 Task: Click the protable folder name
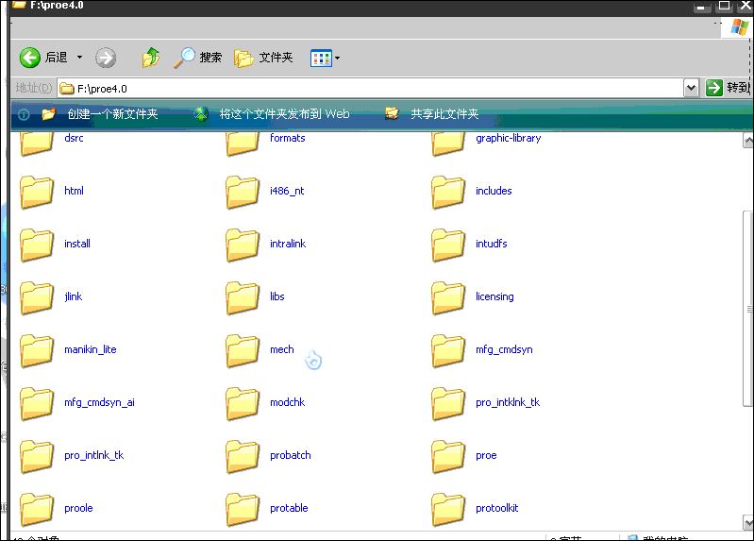coord(289,508)
